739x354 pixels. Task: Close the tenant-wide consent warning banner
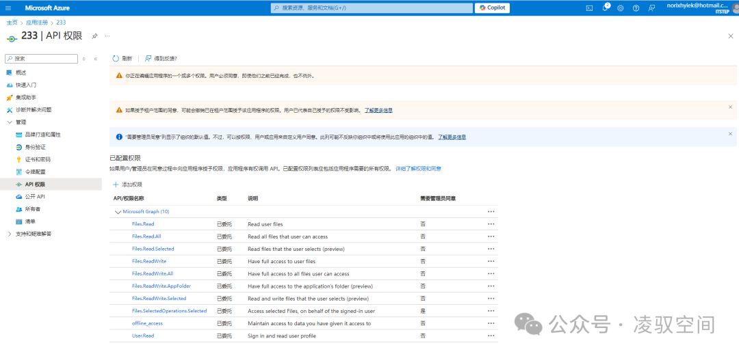[x=730, y=107]
